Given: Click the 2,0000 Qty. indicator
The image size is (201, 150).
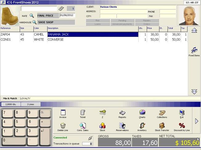Looking at the screenshot, I should pos(11,104).
